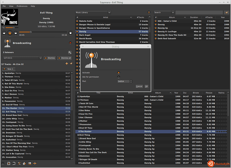Select playlist track '13. Brand New God'
Image resolution: width=231 pixels, height=168 pixels.
pyautogui.click(x=36, y=115)
